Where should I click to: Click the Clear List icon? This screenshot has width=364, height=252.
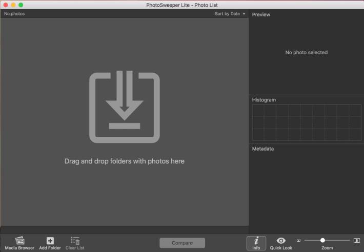[x=75, y=241]
